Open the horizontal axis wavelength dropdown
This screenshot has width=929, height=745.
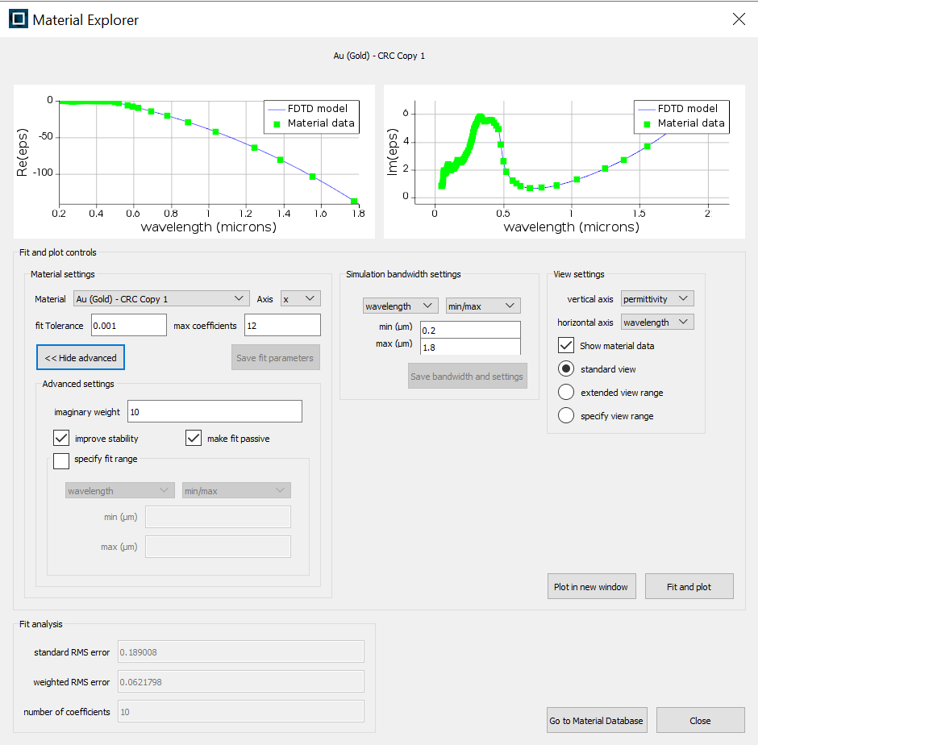(x=657, y=323)
